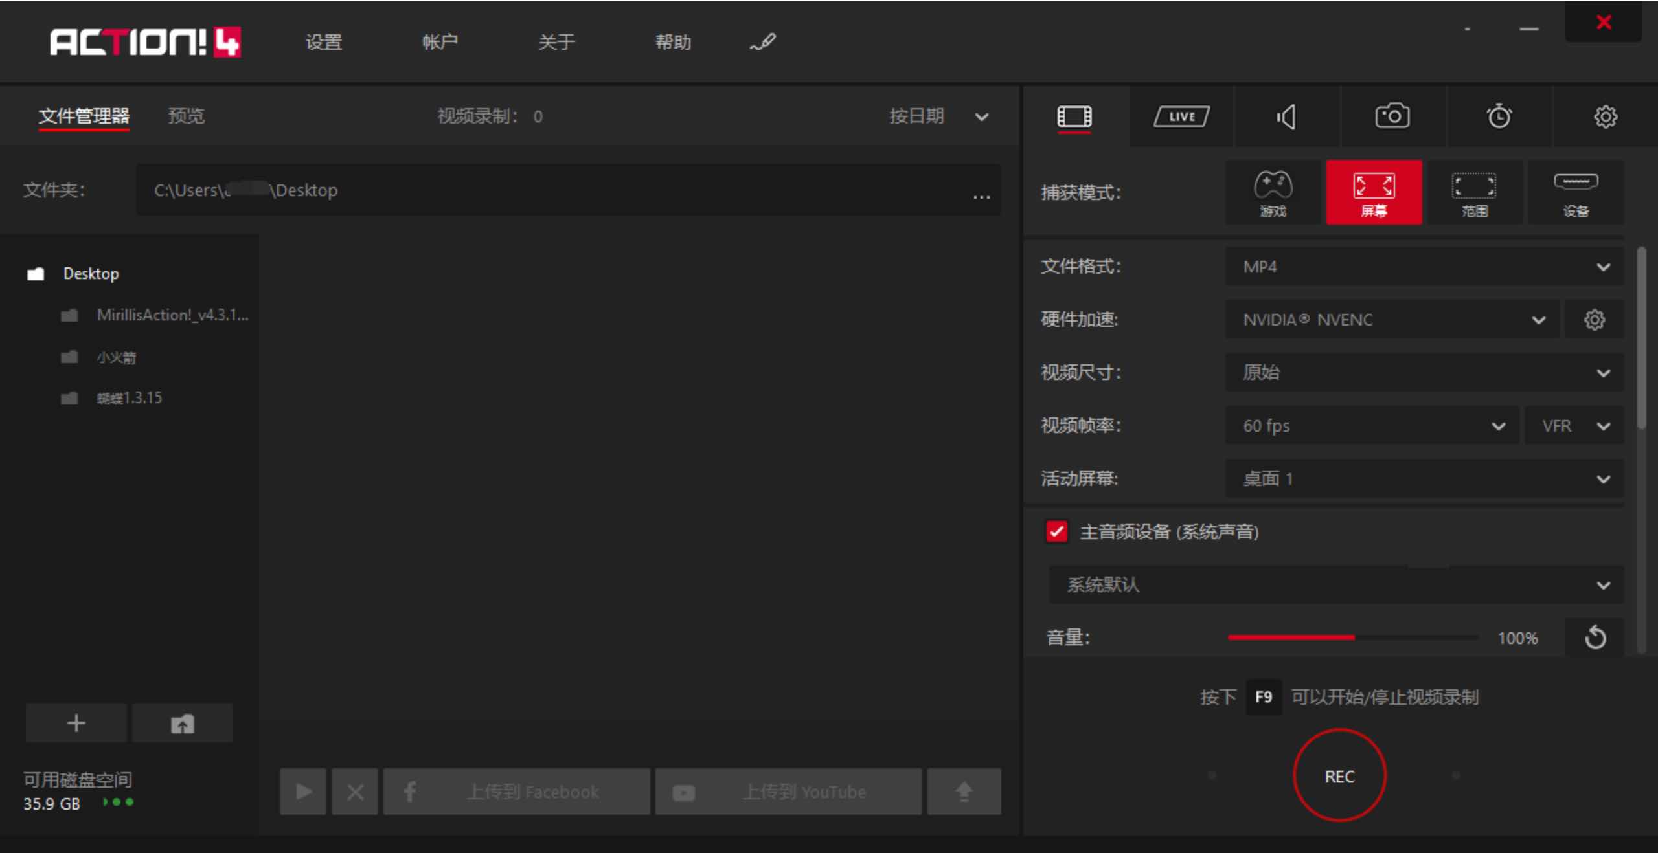Screen dimensions: 1658x853
Task: Click the folder up-level icon button
Action: (x=183, y=723)
